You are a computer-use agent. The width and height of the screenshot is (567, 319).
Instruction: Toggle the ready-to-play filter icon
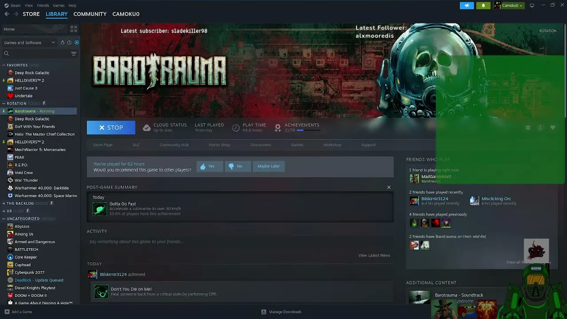pyautogui.click(x=77, y=43)
